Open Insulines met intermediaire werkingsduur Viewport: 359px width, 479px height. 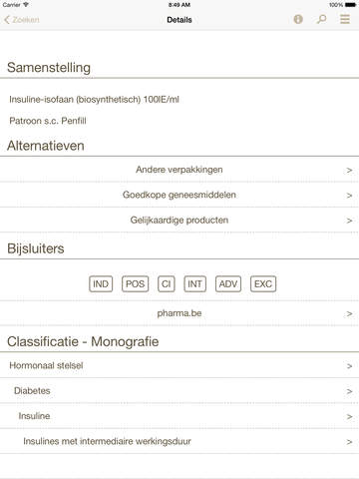pos(179,441)
